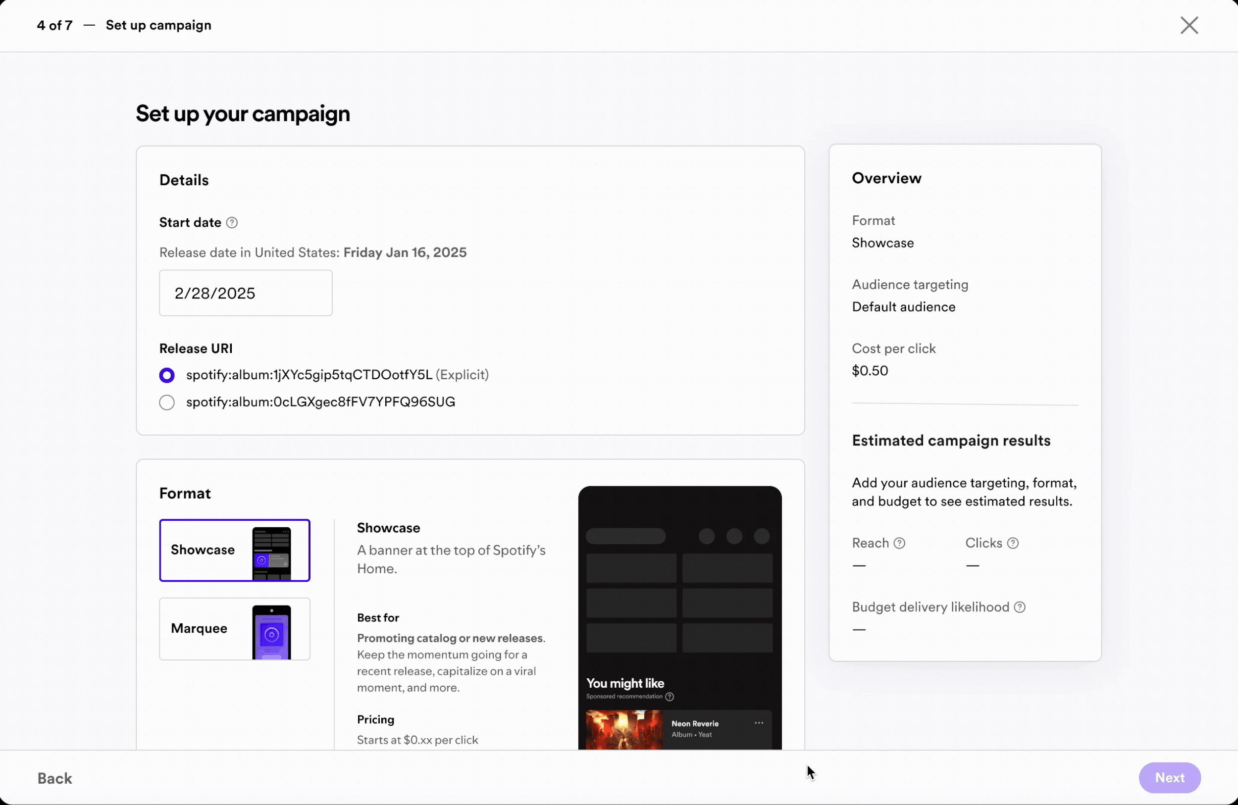This screenshot has height=805, width=1238.
Task: Click the Reach info icon
Action: coord(899,543)
